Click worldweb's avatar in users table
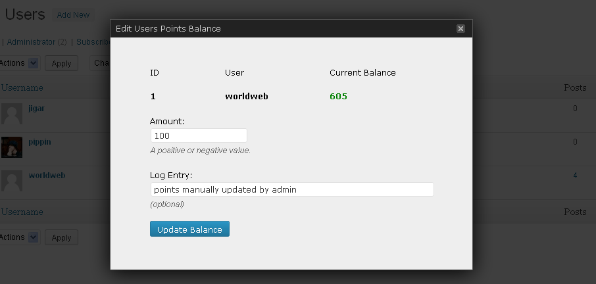The image size is (596, 284). (x=12, y=181)
